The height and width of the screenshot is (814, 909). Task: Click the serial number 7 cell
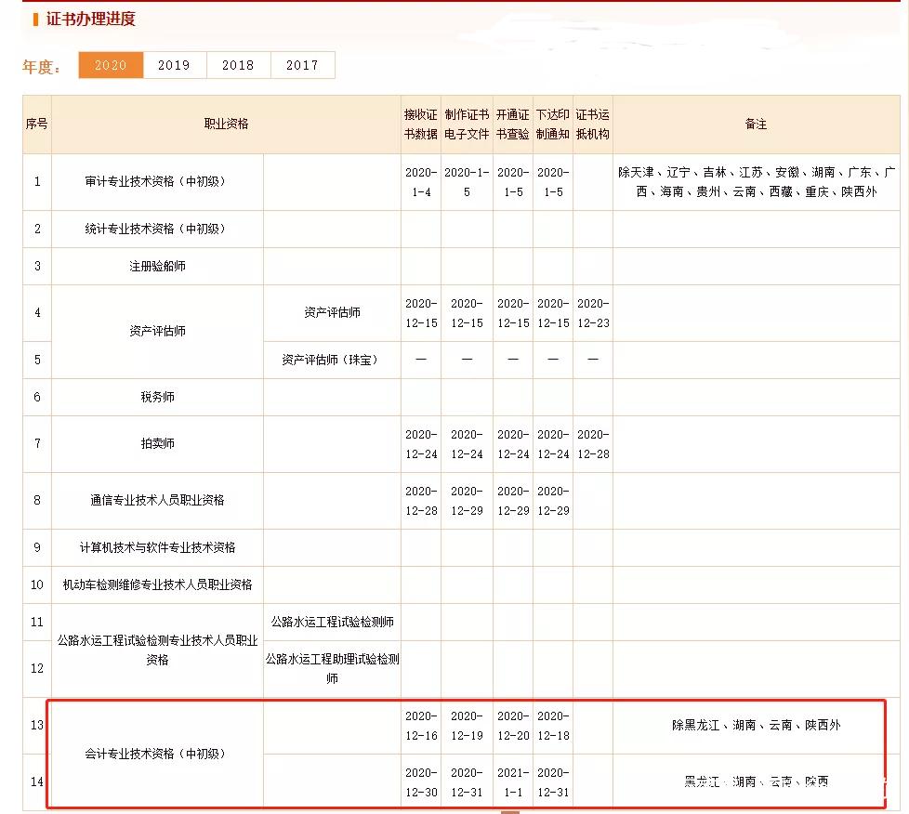click(37, 443)
